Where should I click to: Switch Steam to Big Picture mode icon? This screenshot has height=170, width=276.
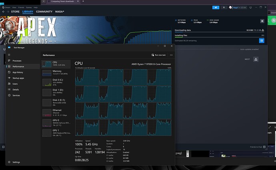(x=250, y=8)
